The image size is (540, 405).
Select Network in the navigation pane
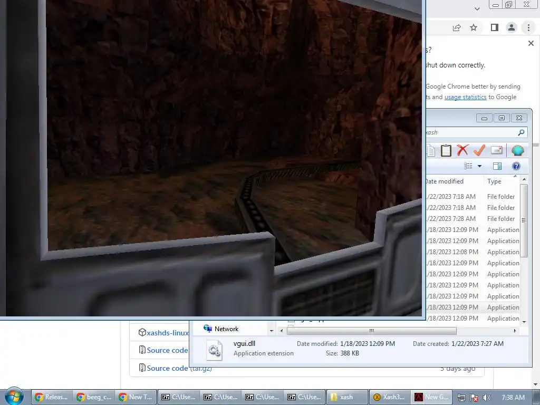(226, 329)
